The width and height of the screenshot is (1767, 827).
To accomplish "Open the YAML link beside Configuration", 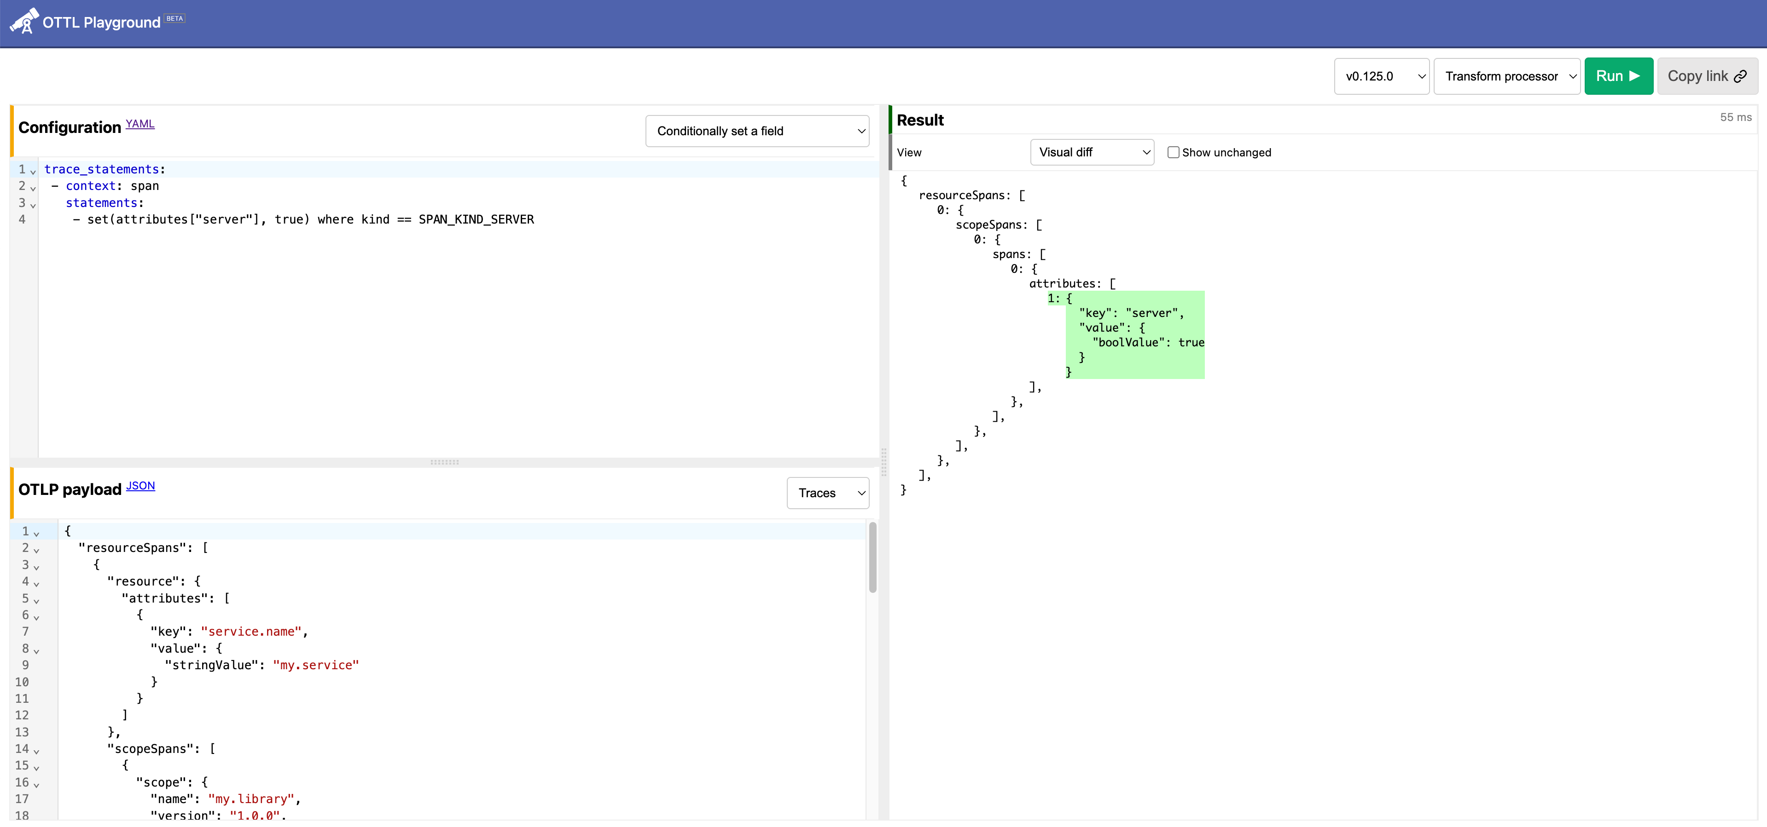I will [140, 124].
